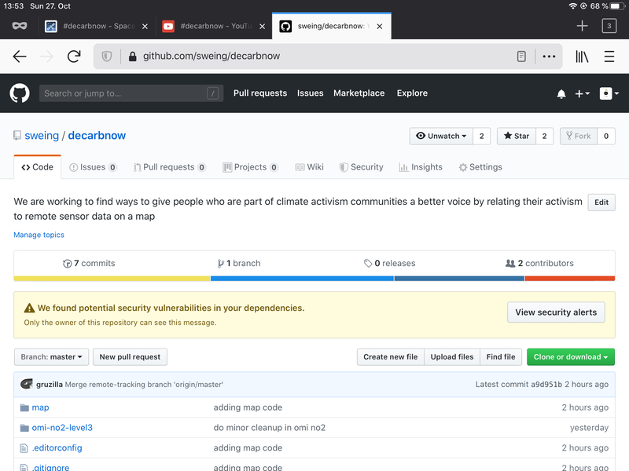Image resolution: width=629 pixels, height=471 pixels.
Task: Focus the Search or jump to field
Action: click(126, 93)
